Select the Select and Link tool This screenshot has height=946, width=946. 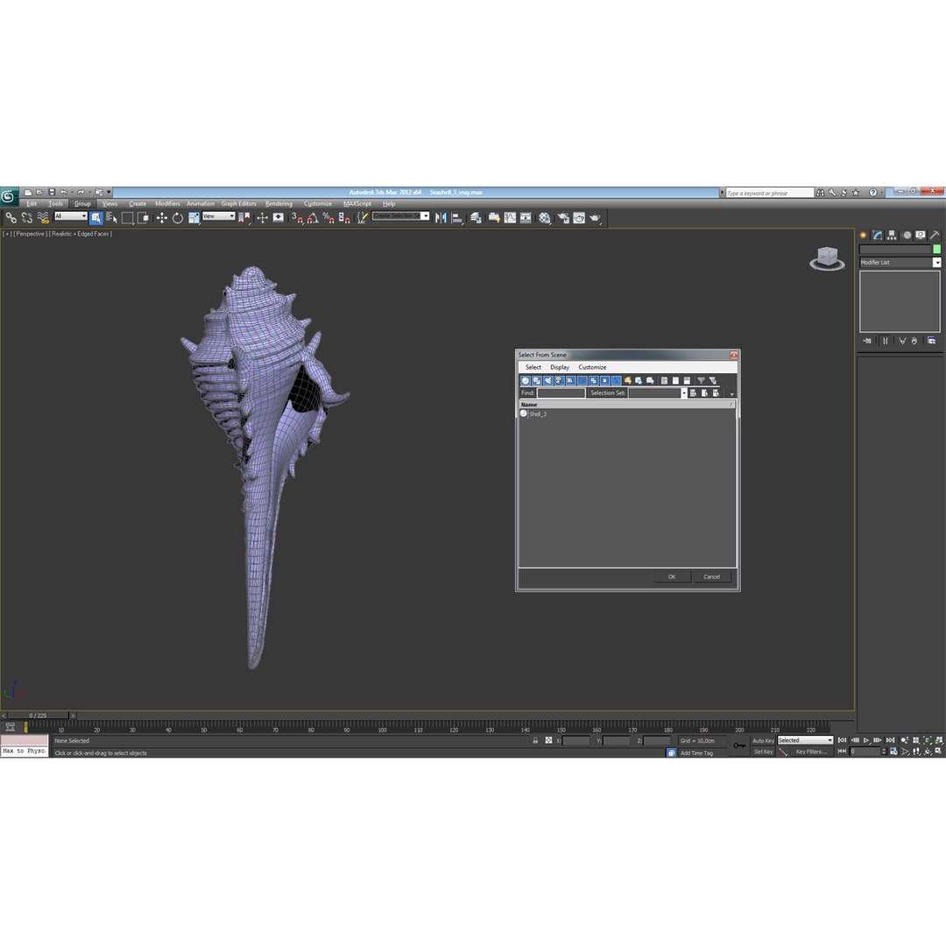(x=11, y=218)
